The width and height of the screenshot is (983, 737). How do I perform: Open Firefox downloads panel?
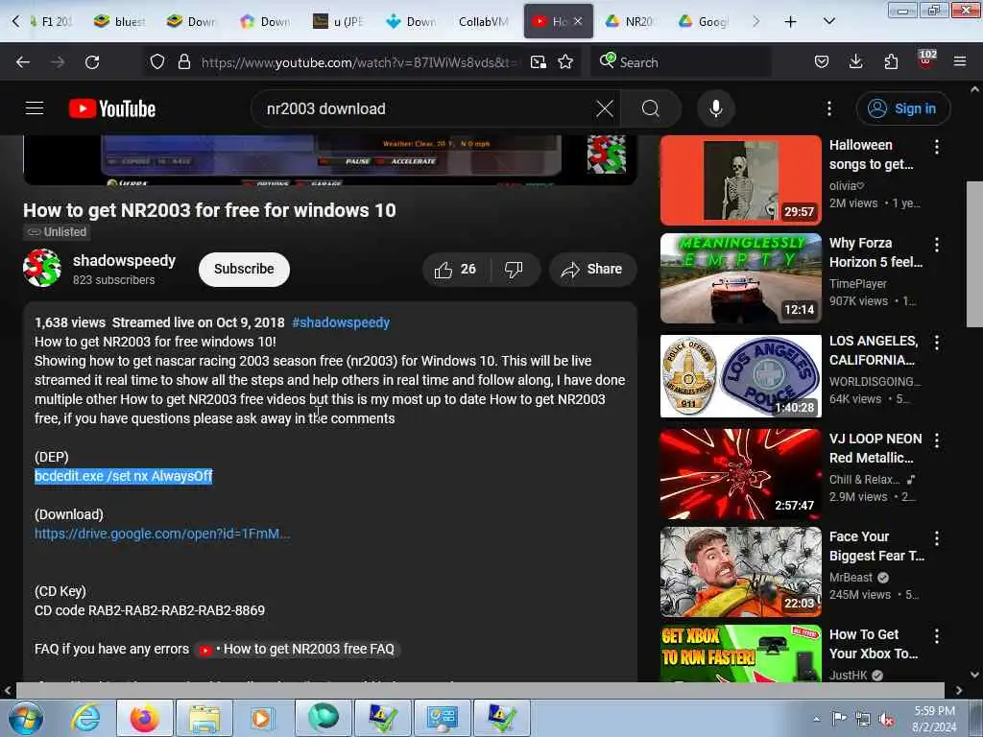(x=855, y=62)
